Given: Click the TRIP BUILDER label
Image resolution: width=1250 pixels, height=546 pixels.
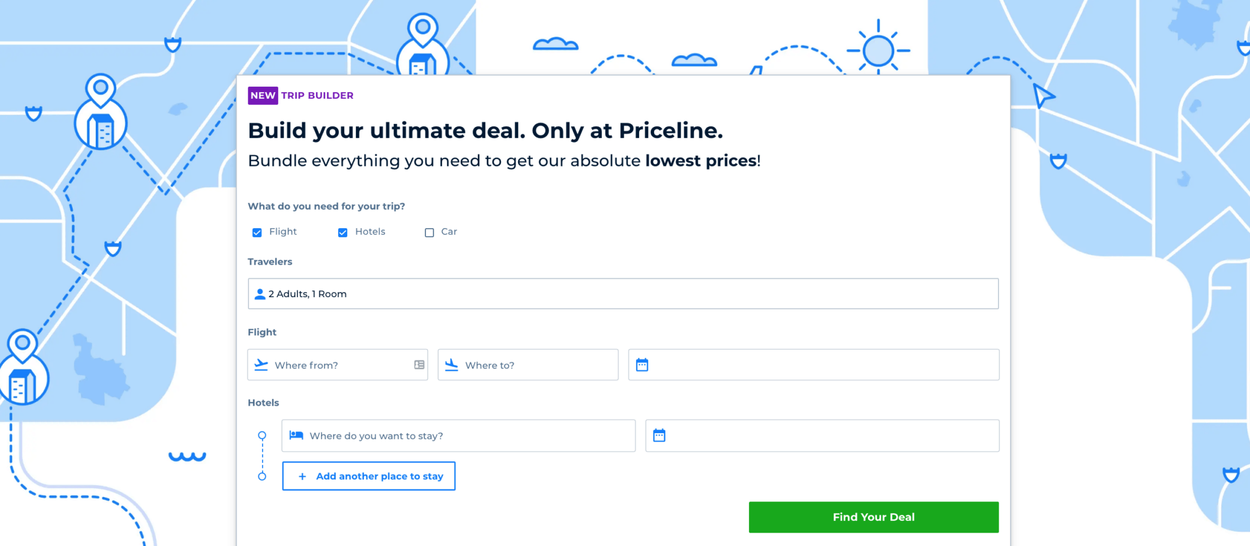Looking at the screenshot, I should pyautogui.click(x=317, y=95).
